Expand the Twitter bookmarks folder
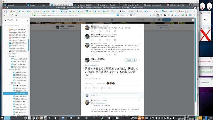213x120 pixels. tap(8, 54)
